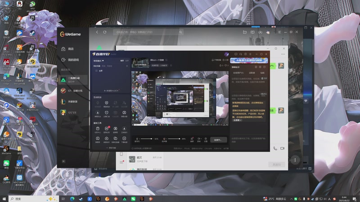Click the 连接中 start stream button

pos(218,140)
